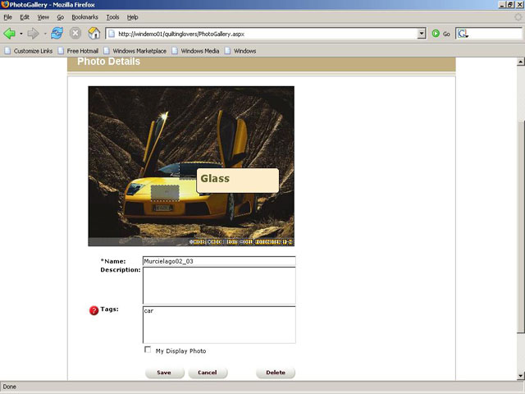Restore down the Firefox window
Viewport: 525px width, 394px height.
pyautogui.click(x=510, y=5)
